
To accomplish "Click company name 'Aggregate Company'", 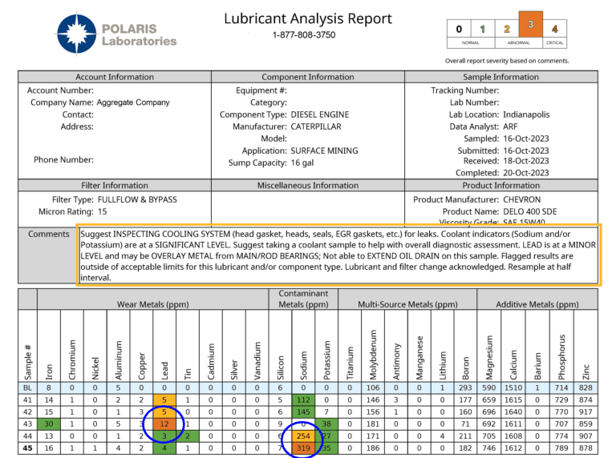I will point(133,102).
